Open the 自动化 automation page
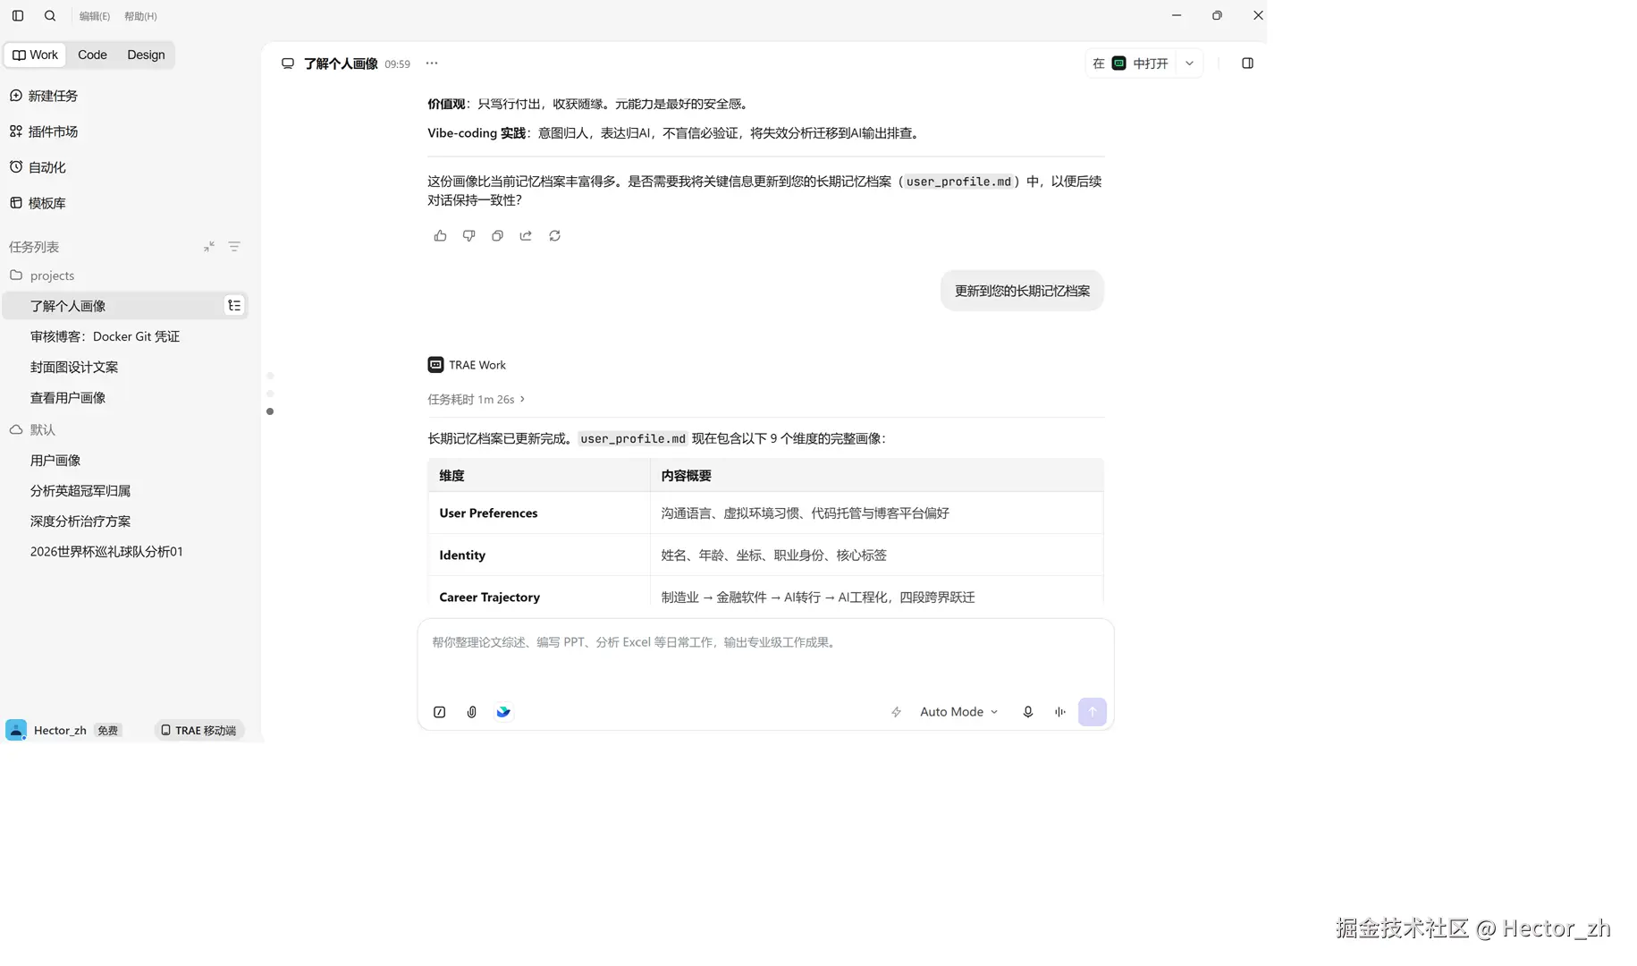 tap(38, 167)
